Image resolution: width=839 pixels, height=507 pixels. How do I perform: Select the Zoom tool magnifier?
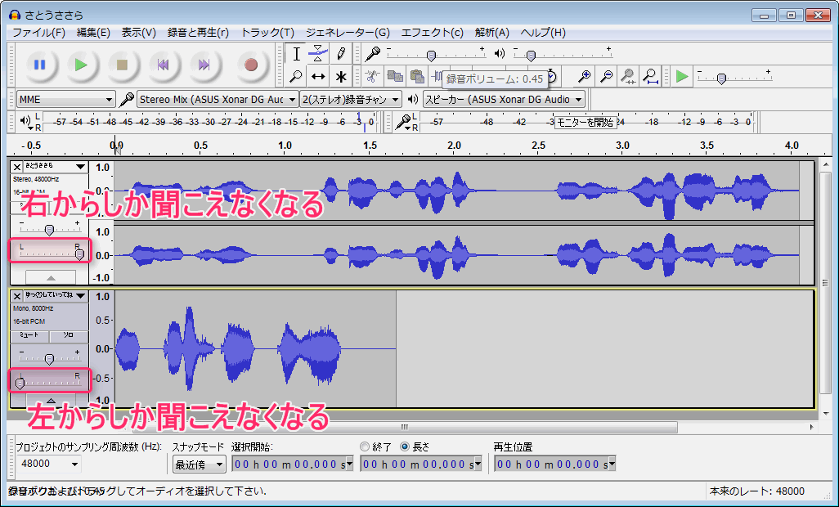tap(296, 77)
